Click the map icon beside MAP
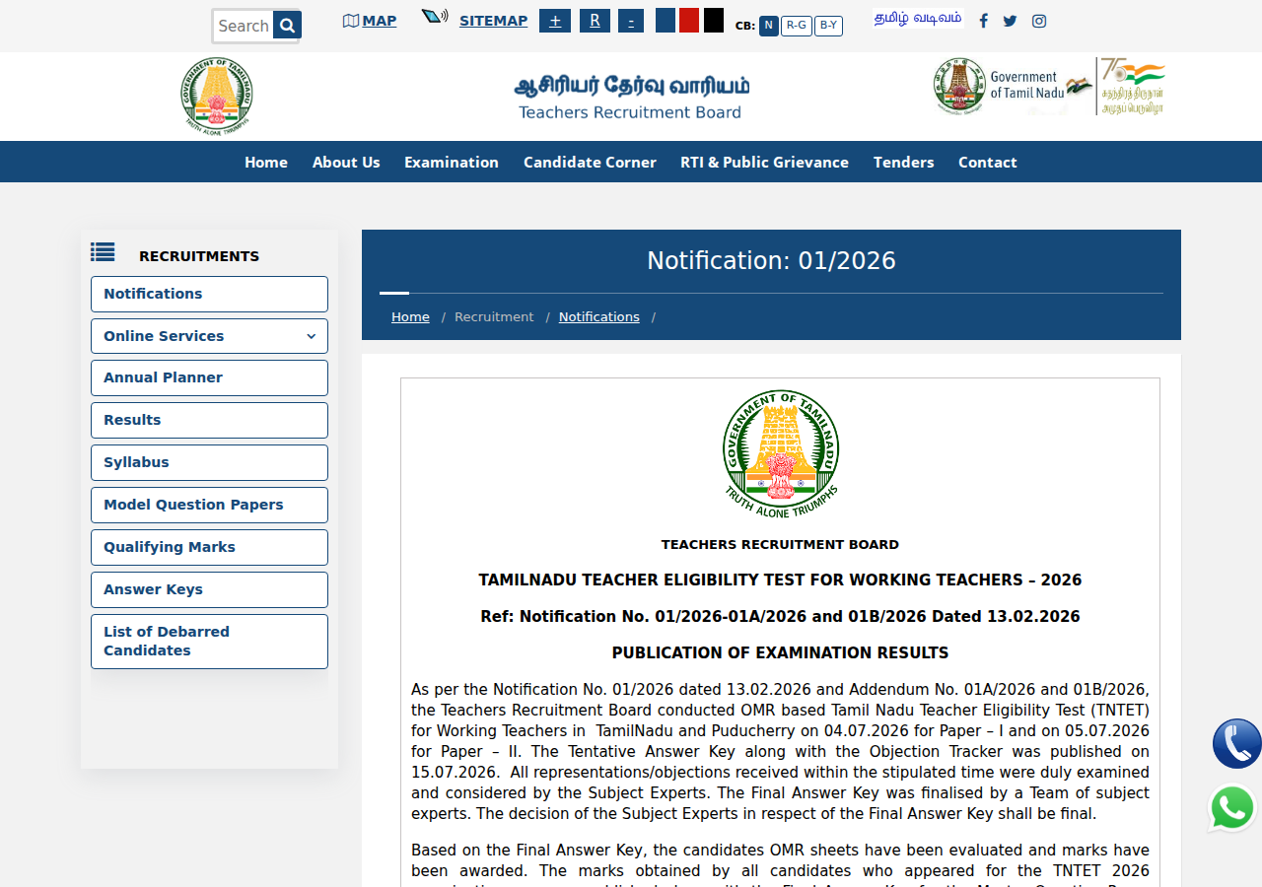The width and height of the screenshot is (1262, 887). pyautogui.click(x=350, y=21)
